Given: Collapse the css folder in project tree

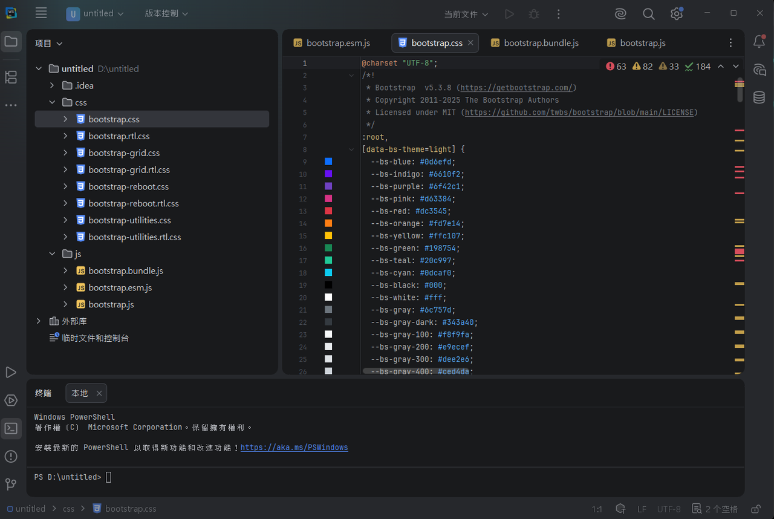Looking at the screenshot, I should tap(53, 102).
